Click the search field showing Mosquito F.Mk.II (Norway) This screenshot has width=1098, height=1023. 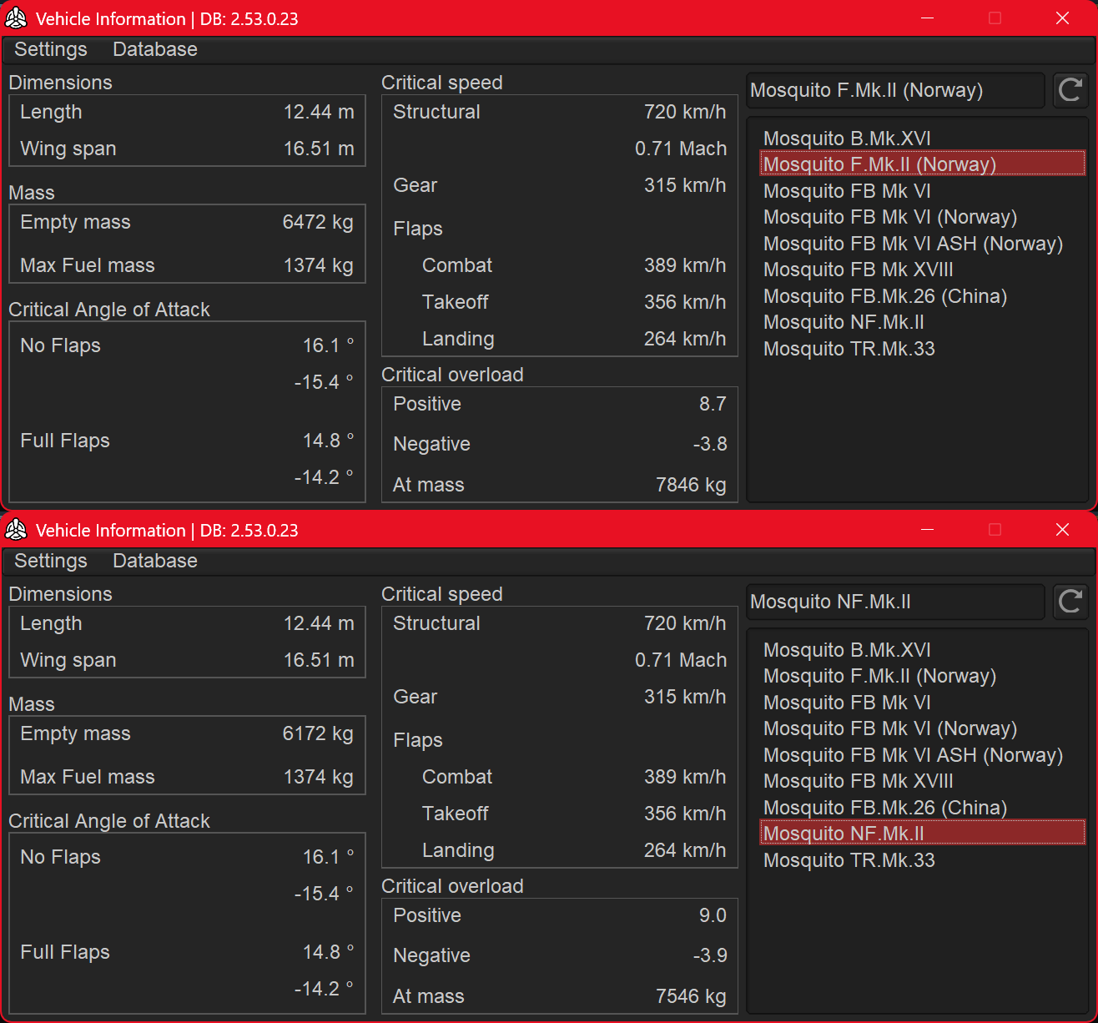click(x=895, y=90)
